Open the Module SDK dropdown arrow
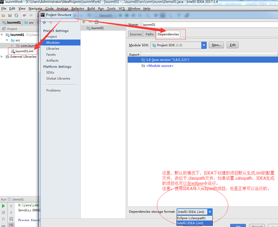Screen dimensions: 278x227 204,45
